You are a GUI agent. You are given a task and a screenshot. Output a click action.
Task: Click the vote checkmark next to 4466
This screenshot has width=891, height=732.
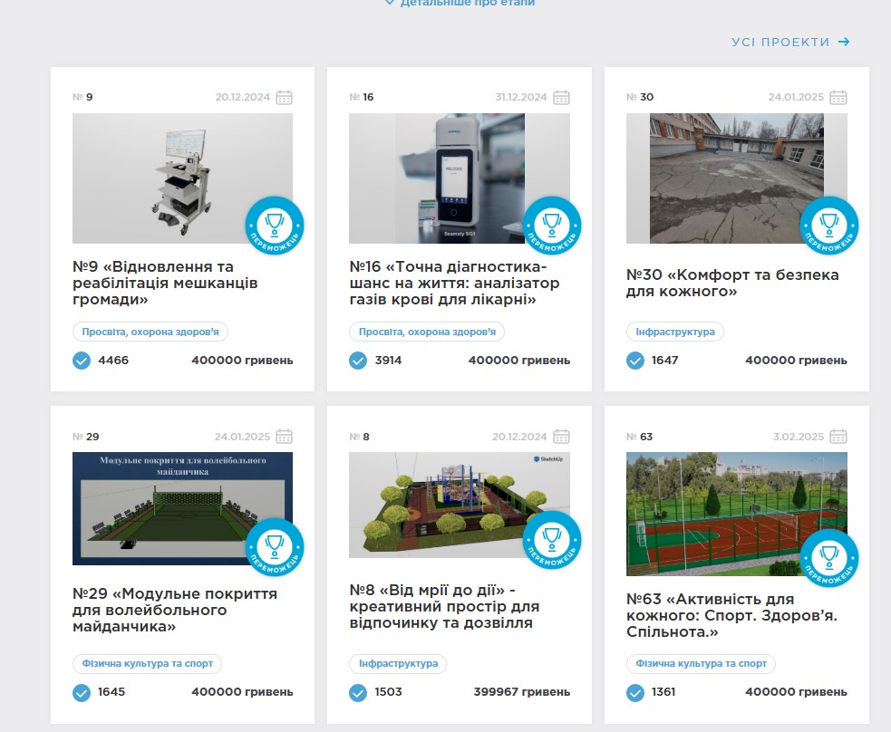[x=82, y=361]
